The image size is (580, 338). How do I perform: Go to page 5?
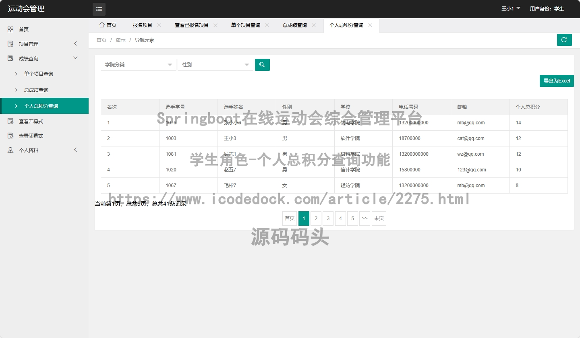click(352, 218)
